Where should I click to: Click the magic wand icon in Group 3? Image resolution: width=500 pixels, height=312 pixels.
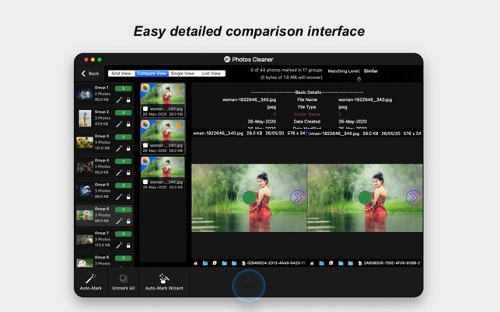pyautogui.click(x=119, y=148)
